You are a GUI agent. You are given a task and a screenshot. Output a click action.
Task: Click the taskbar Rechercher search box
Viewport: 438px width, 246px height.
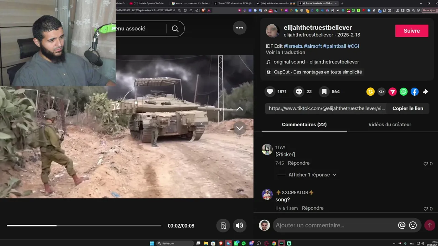pyautogui.click(x=175, y=243)
